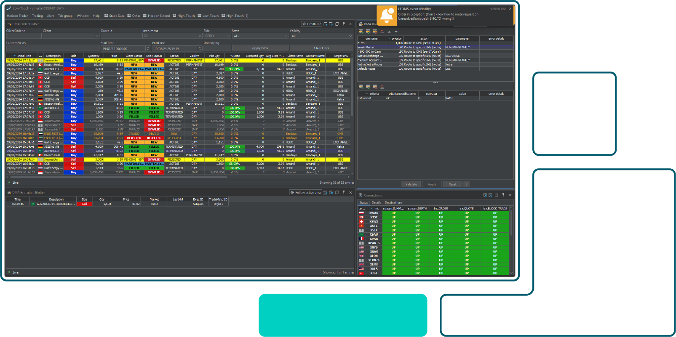Screen dimensions: 676x337
Task: Add a new criteria row icon
Action: [361, 87]
